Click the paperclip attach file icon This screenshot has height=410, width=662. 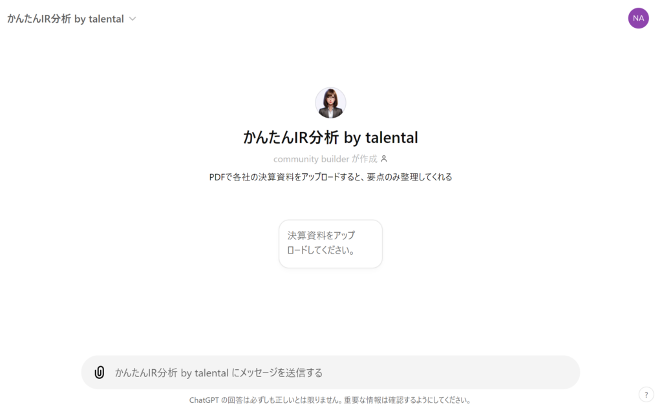(x=100, y=372)
